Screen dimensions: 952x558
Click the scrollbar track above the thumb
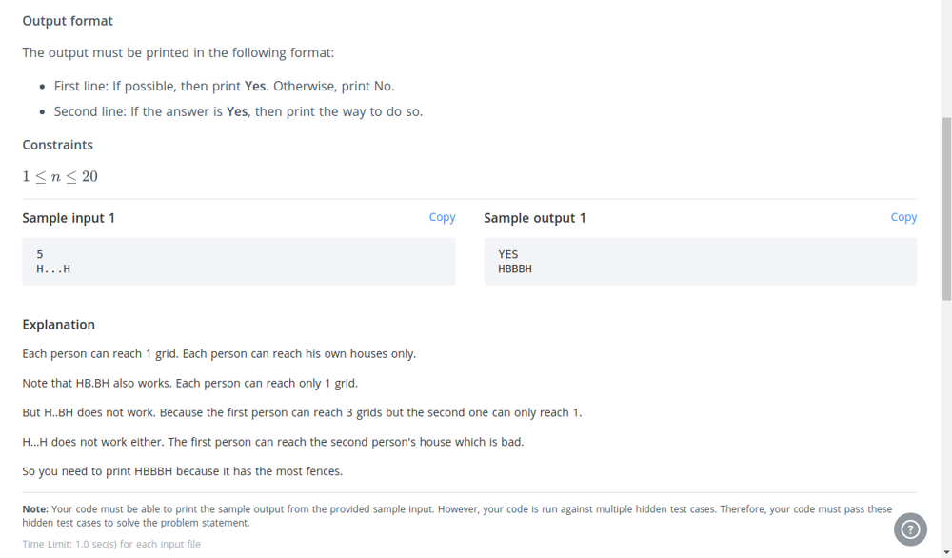(x=946, y=61)
